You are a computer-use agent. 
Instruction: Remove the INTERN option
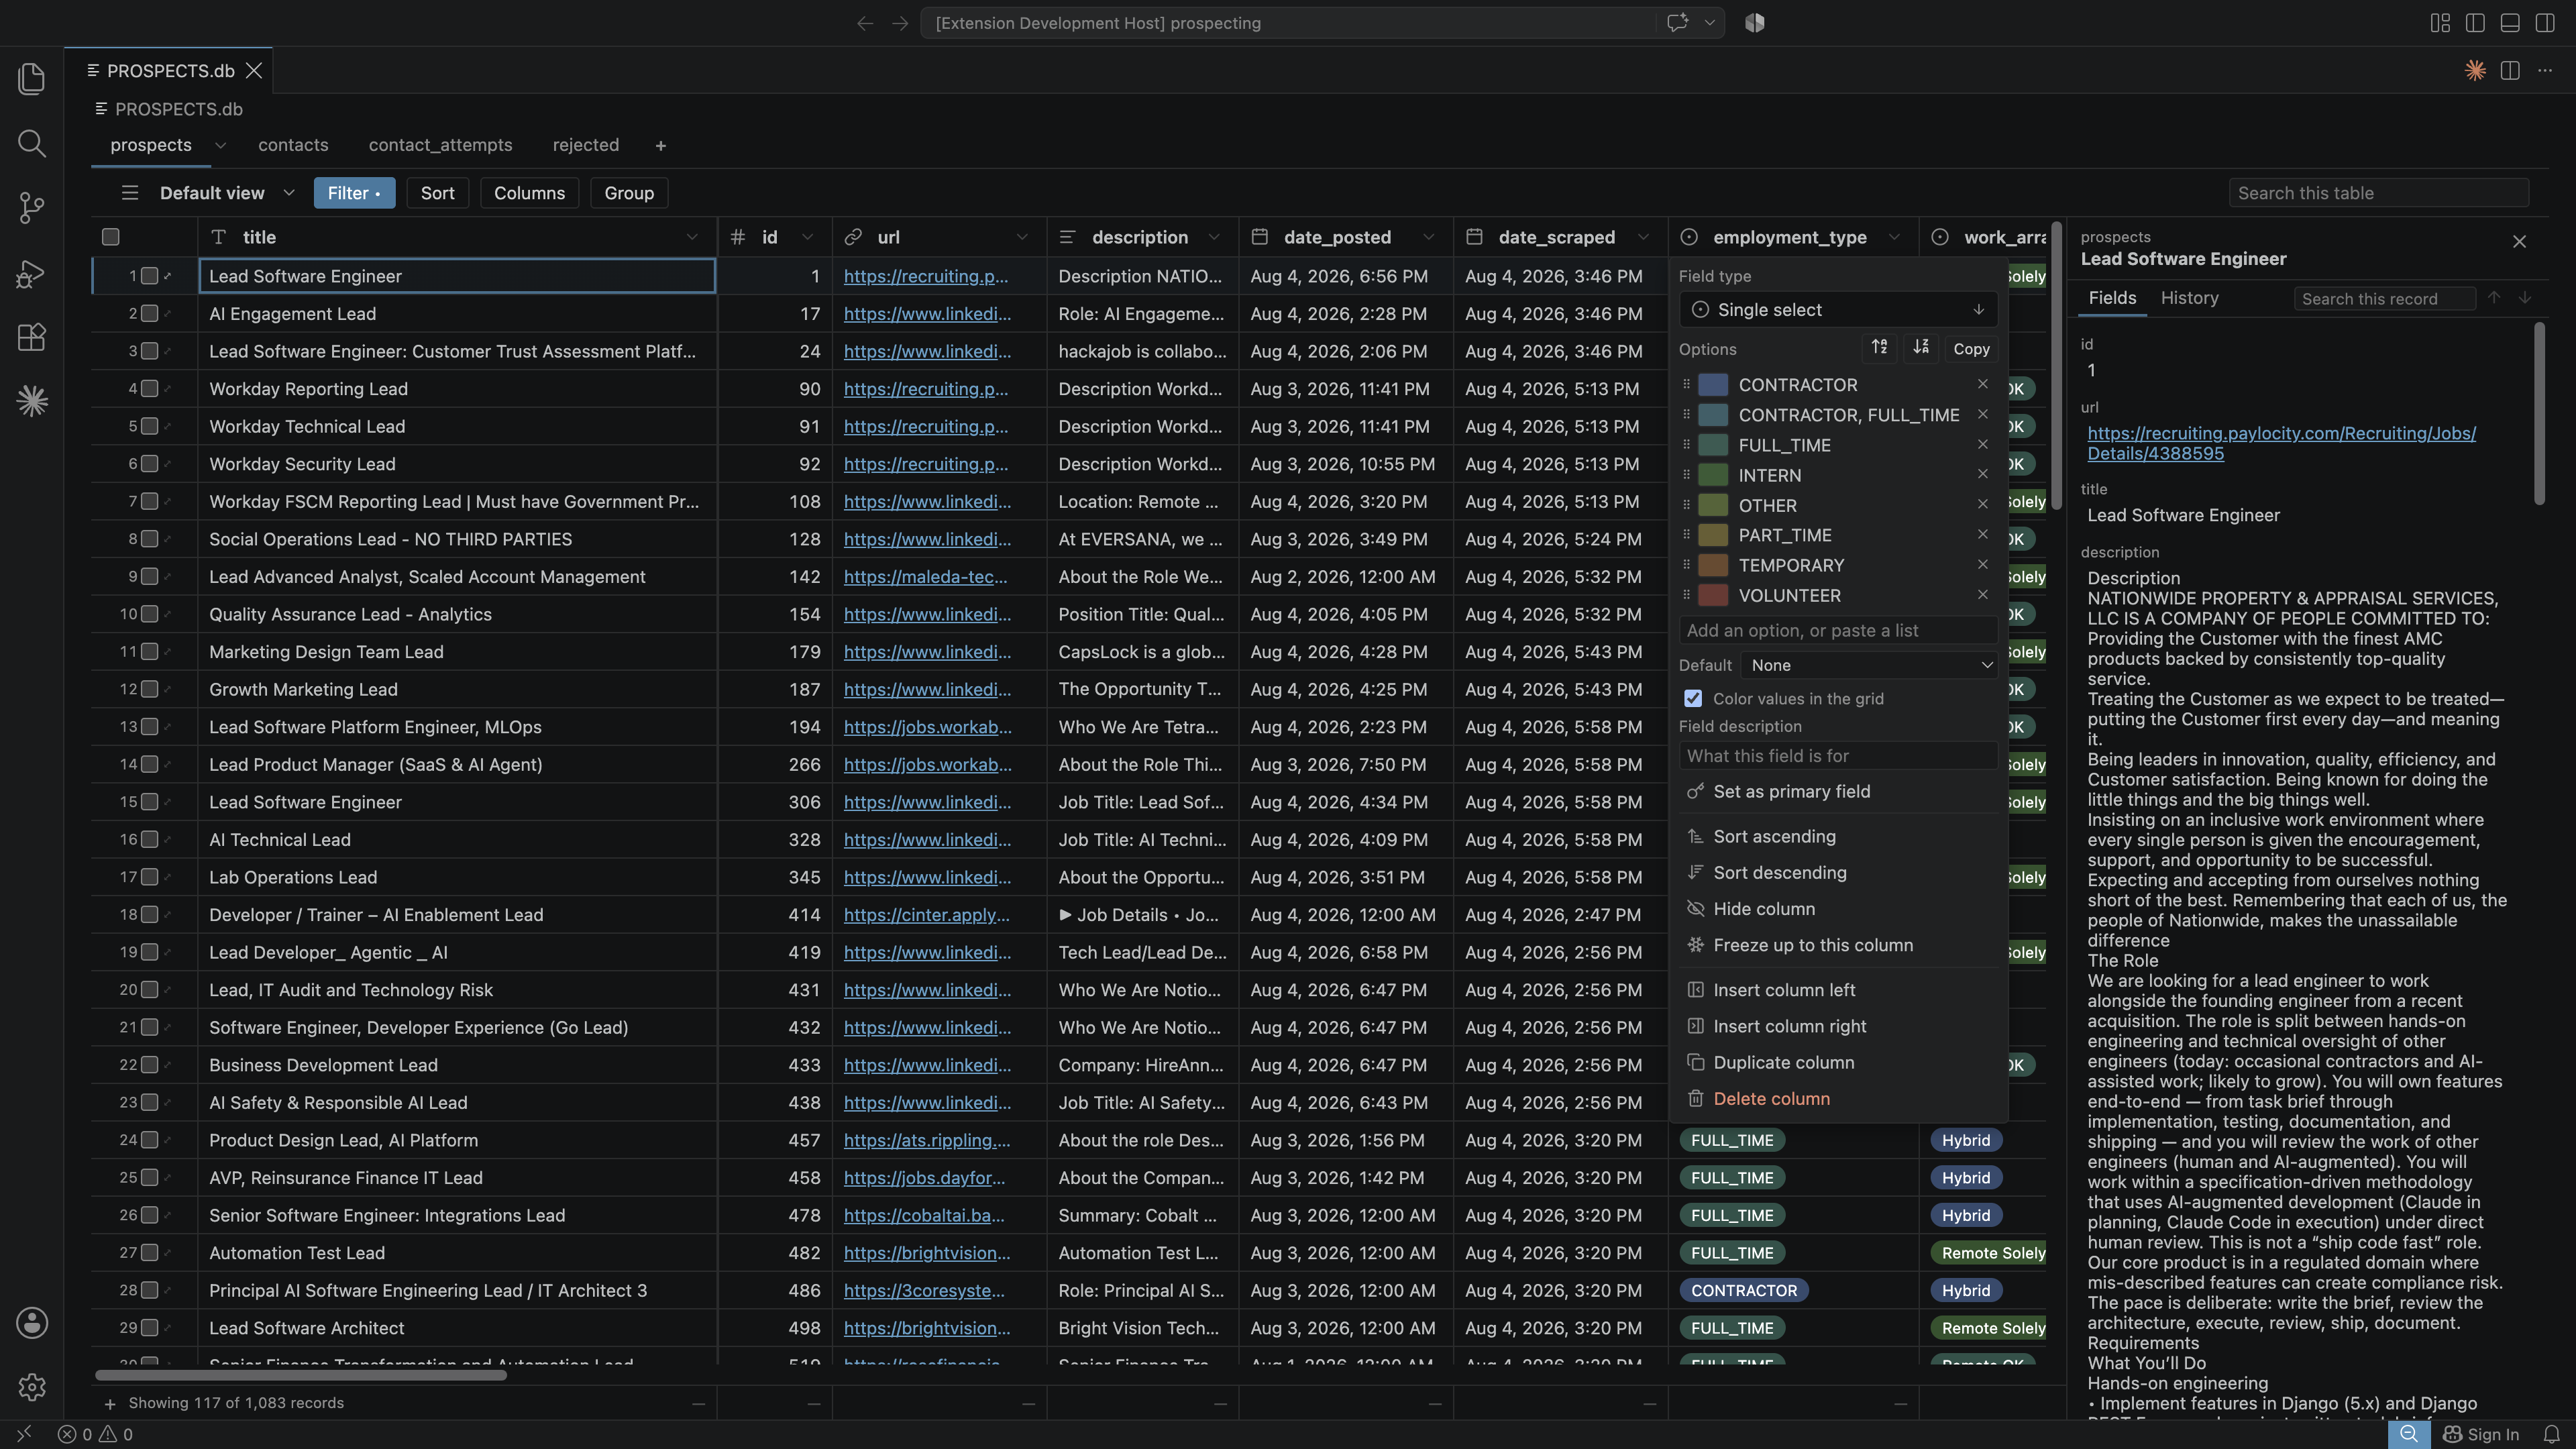pos(1982,474)
